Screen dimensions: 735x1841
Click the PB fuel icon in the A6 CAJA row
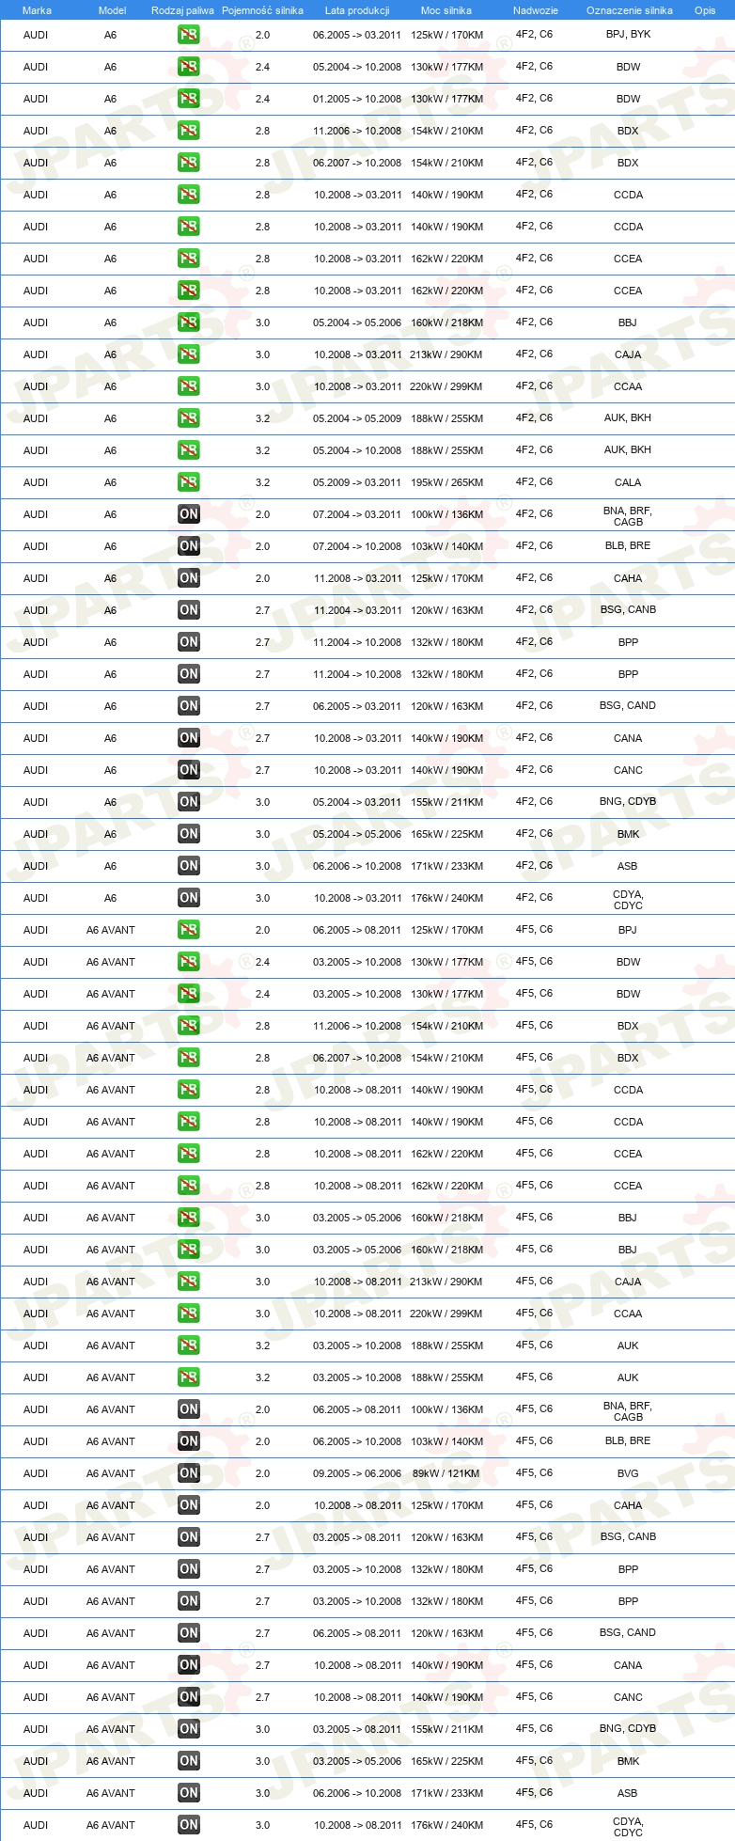point(189,354)
